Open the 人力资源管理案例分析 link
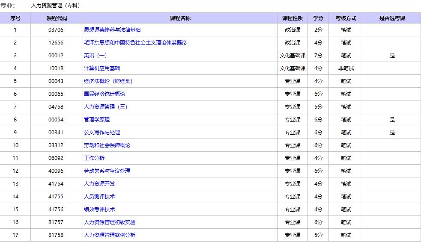Screen dimensions: 421x242 pyautogui.click(x=110, y=235)
